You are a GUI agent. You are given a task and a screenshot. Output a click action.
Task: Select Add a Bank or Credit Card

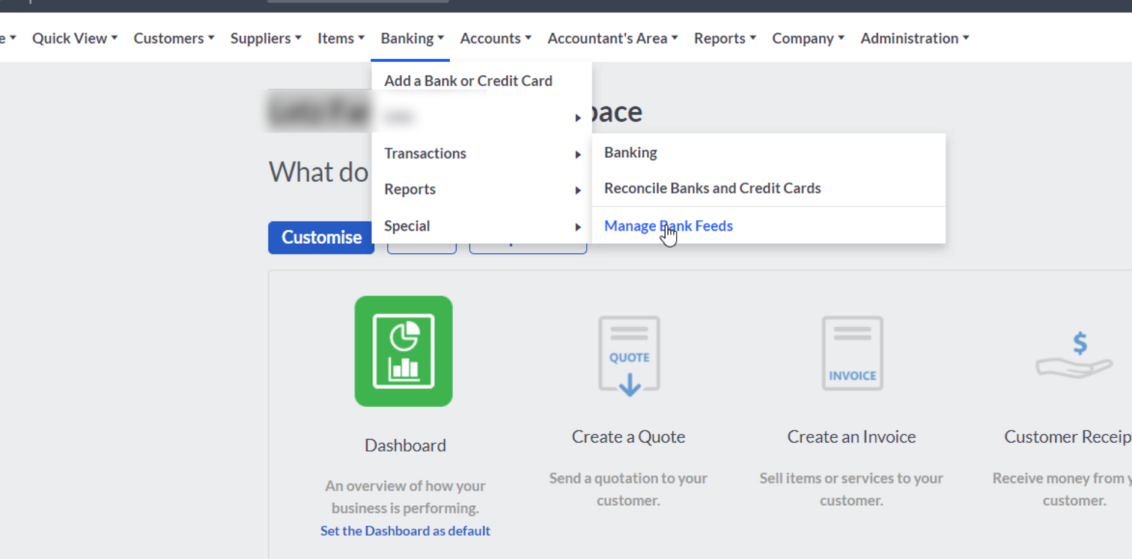point(468,80)
